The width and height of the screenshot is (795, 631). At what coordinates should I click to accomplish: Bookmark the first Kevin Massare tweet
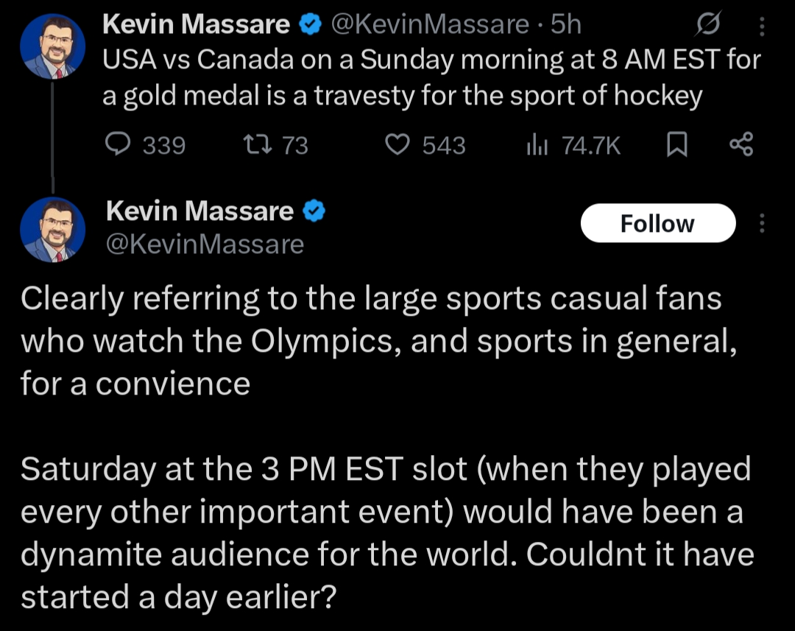(x=676, y=146)
